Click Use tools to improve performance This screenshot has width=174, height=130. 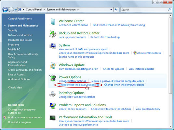(x=78, y=125)
